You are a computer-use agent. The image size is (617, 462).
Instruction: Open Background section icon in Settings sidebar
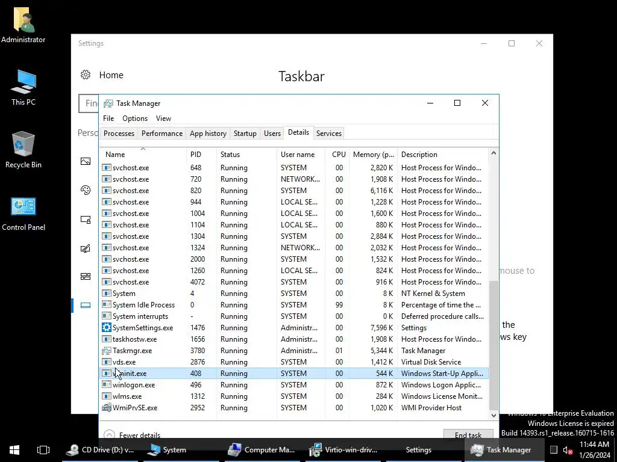pyautogui.click(x=86, y=161)
